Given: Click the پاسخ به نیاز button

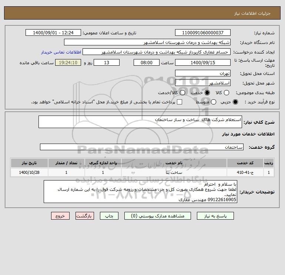Looking at the screenshot, I should [215, 216].
